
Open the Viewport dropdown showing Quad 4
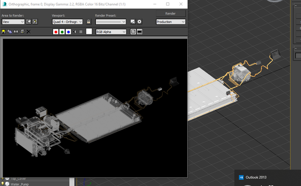pos(67,22)
